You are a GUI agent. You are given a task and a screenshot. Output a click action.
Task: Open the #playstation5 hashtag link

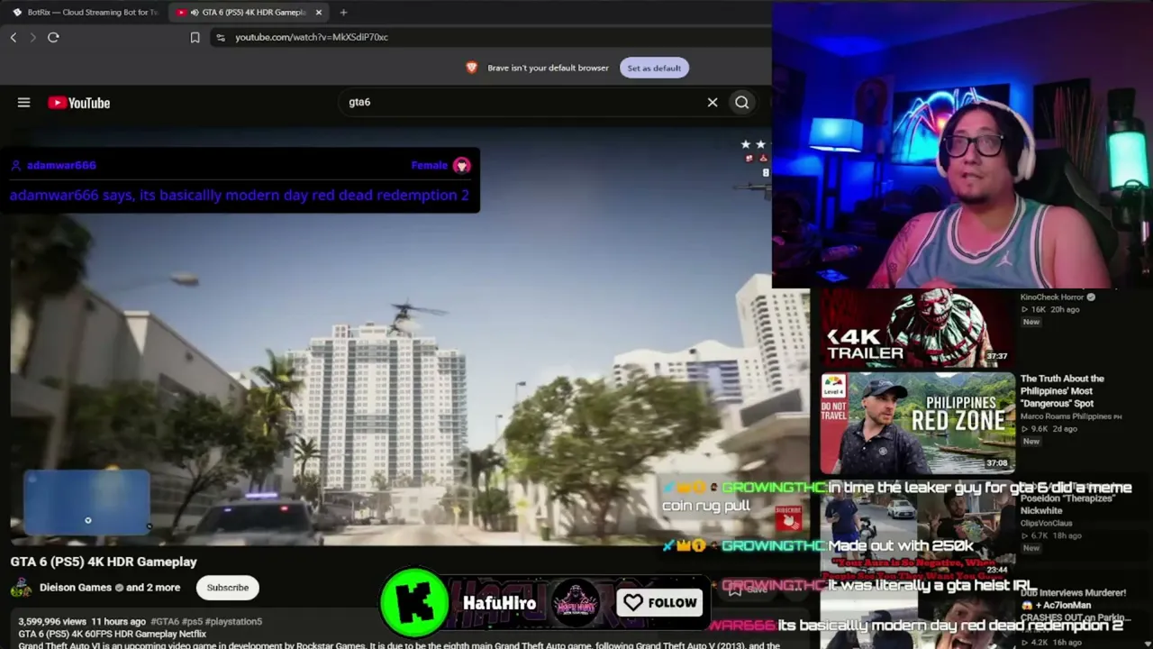coord(233,622)
